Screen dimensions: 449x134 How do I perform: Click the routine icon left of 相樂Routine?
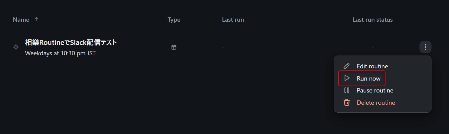click(x=16, y=47)
